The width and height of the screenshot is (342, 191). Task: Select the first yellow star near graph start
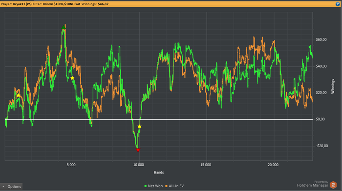(19, 95)
